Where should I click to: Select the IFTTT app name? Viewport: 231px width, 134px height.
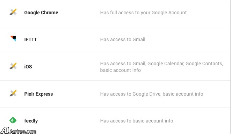point(31,39)
